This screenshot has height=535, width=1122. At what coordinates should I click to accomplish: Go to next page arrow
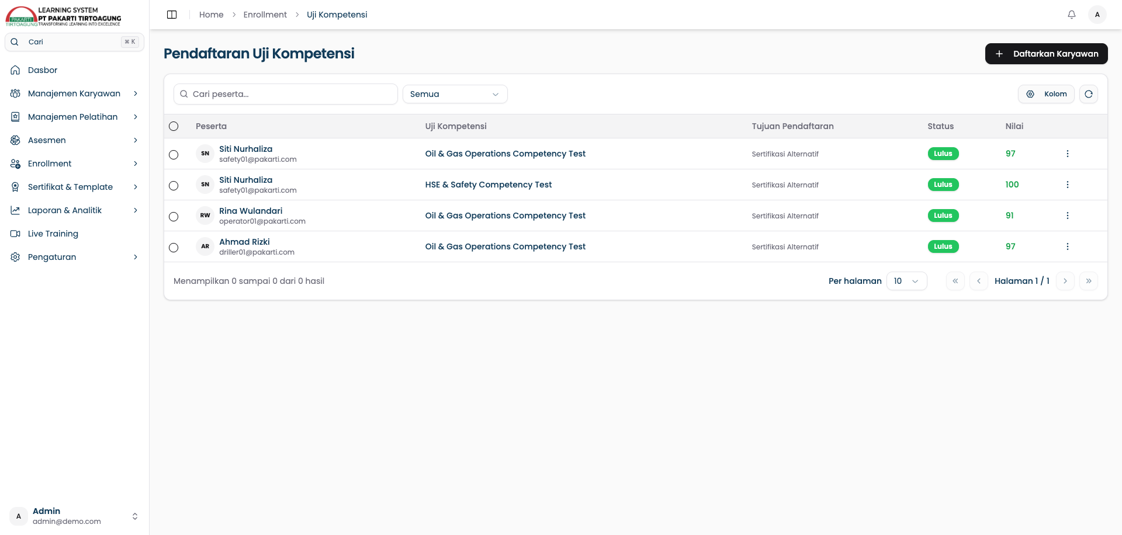(x=1065, y=281)
